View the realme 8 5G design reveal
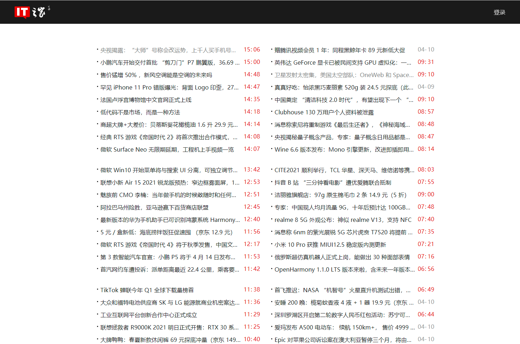This screenshot has height=344, width=520. (343, 219)
